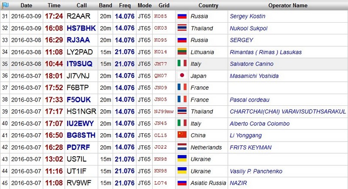Click the Asiatic Russia flag in row 45
Viewport: 348px width, 189px height.
pyautogui.click(x=182, y=183)
